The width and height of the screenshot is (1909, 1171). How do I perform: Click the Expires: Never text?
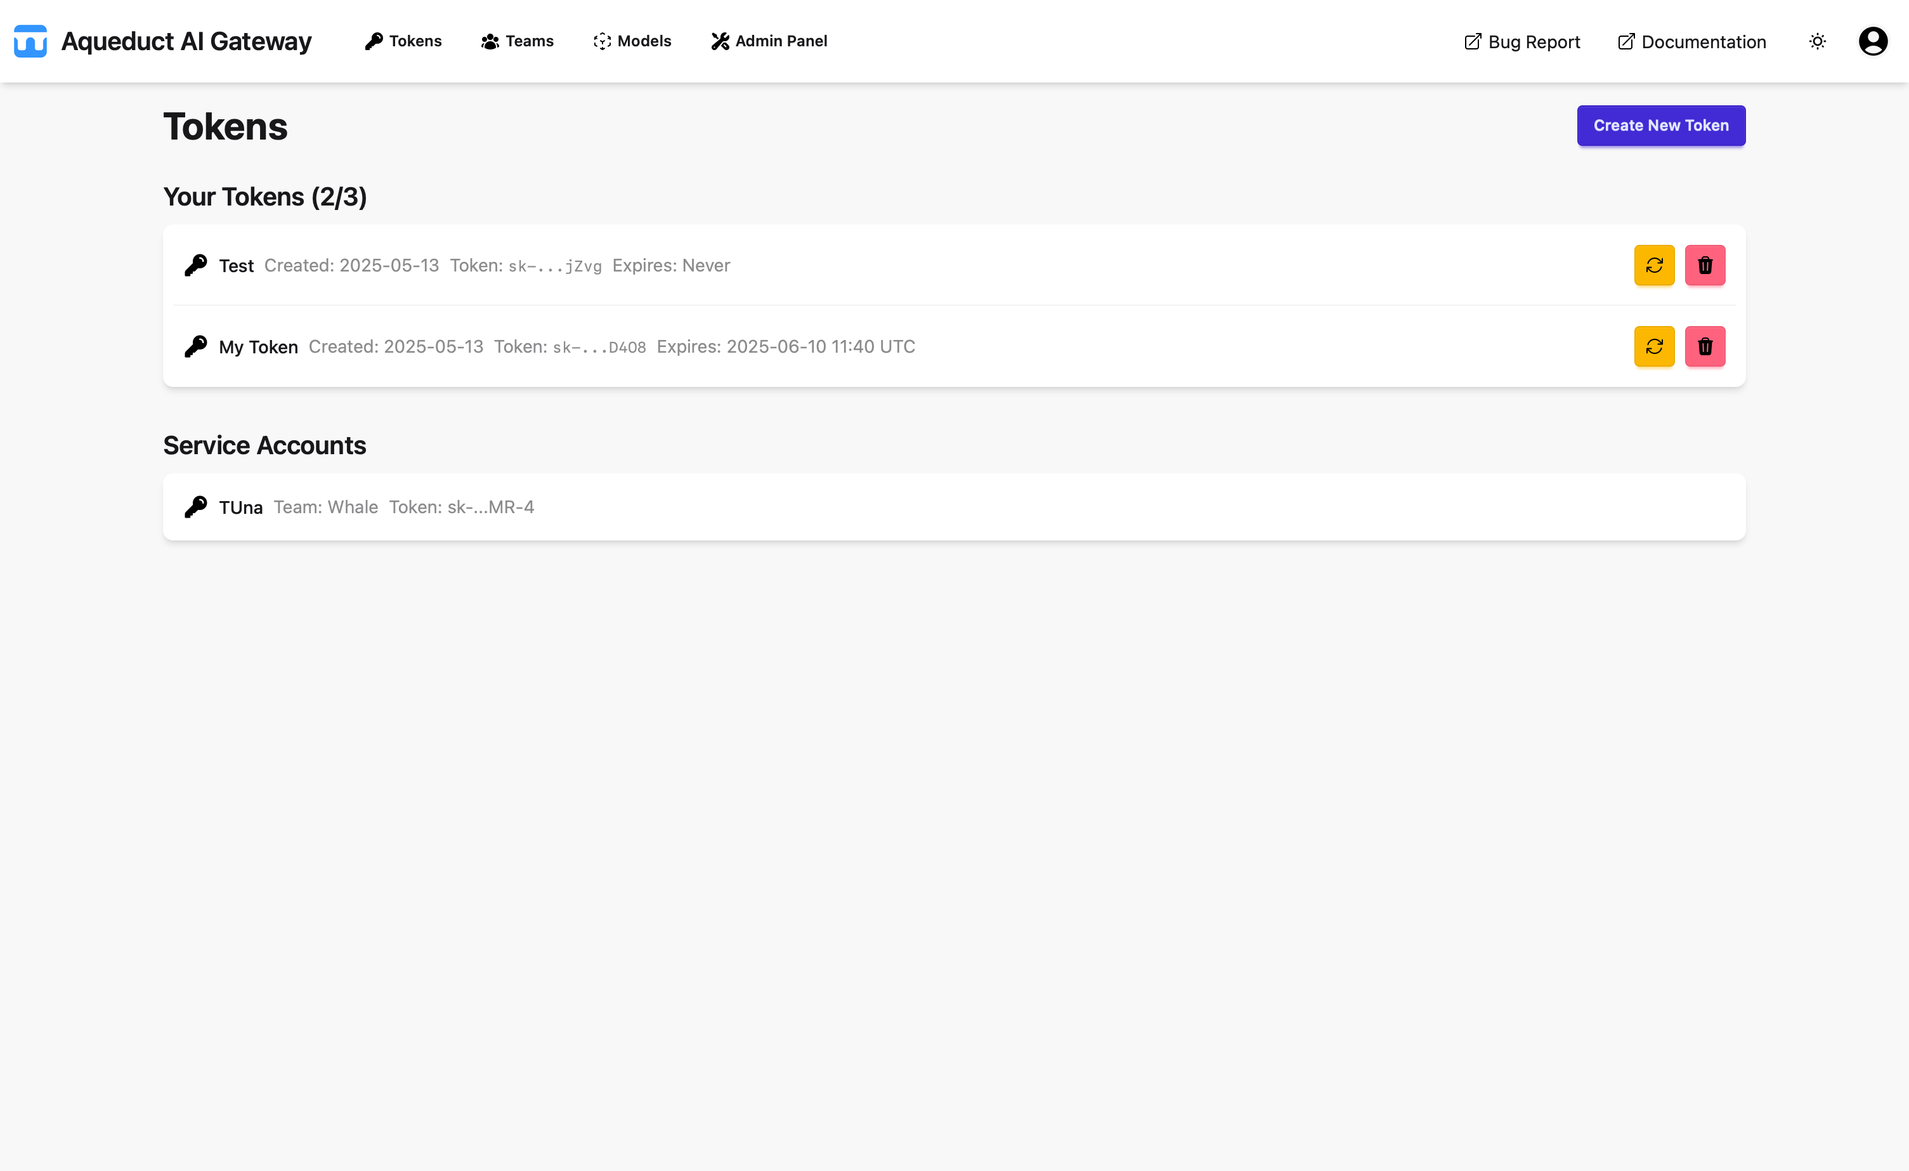tap(671, 266)
